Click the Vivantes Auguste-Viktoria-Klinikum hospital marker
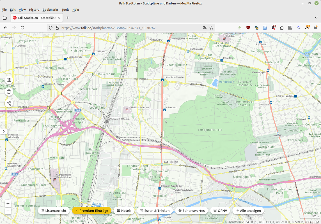This screenshot has width=321, height=224. 55,180
